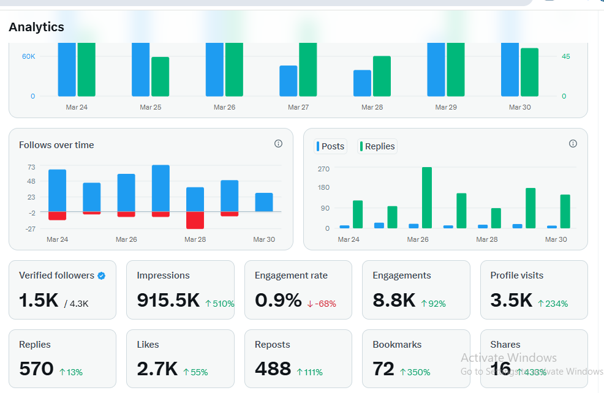604x393 pixels.
Task: Click the tallest blue follows bar for Mar 27
Action: coord(160,188)
